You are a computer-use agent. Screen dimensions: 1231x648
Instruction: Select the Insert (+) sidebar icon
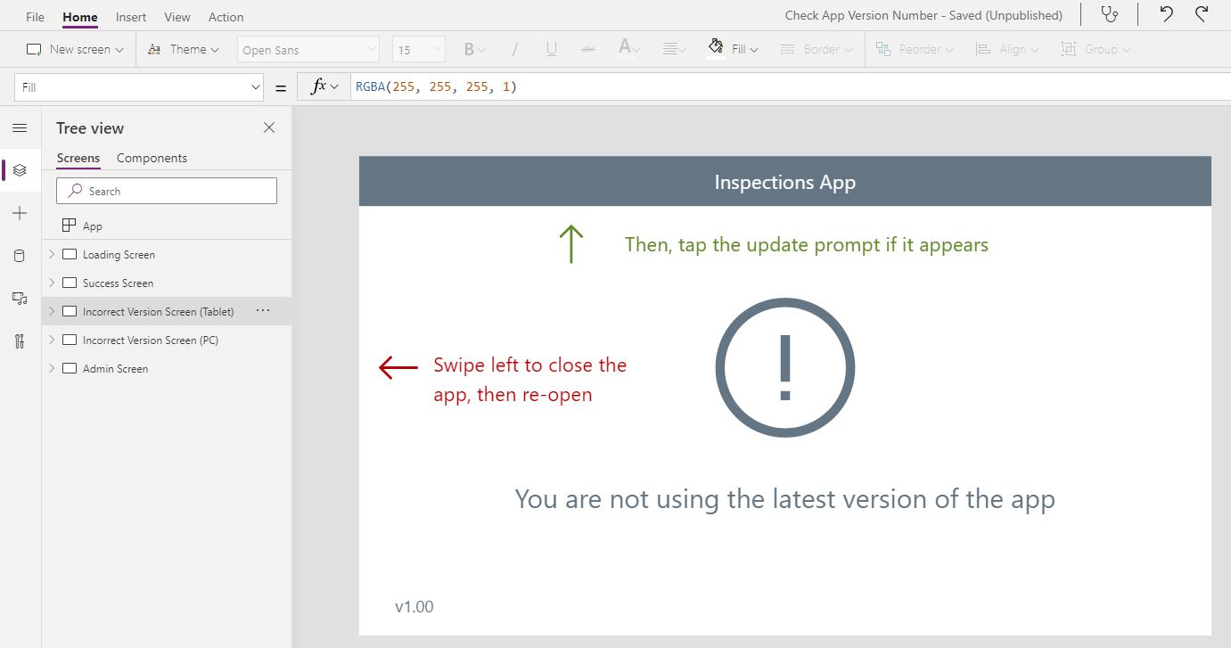coord(20,212)
